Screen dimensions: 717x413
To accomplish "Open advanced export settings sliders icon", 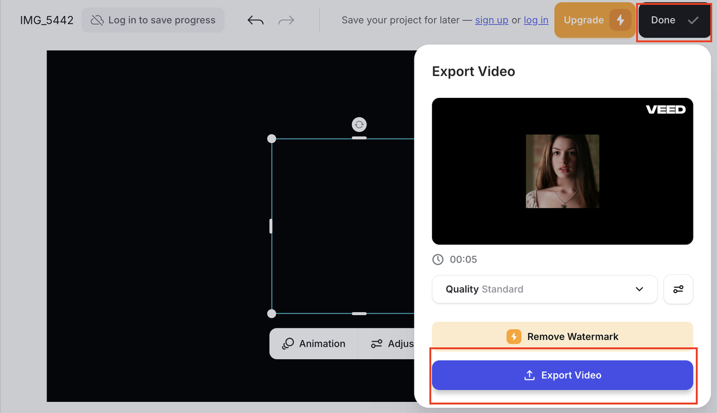I will pyautogui.click(x=678, y=289).
